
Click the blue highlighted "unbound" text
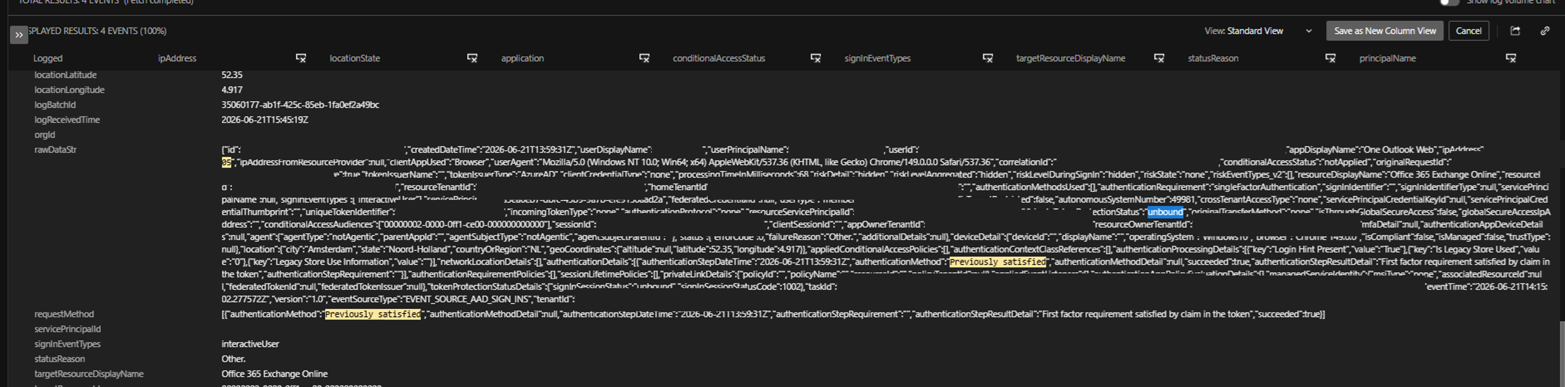[x=1165, y=212]
